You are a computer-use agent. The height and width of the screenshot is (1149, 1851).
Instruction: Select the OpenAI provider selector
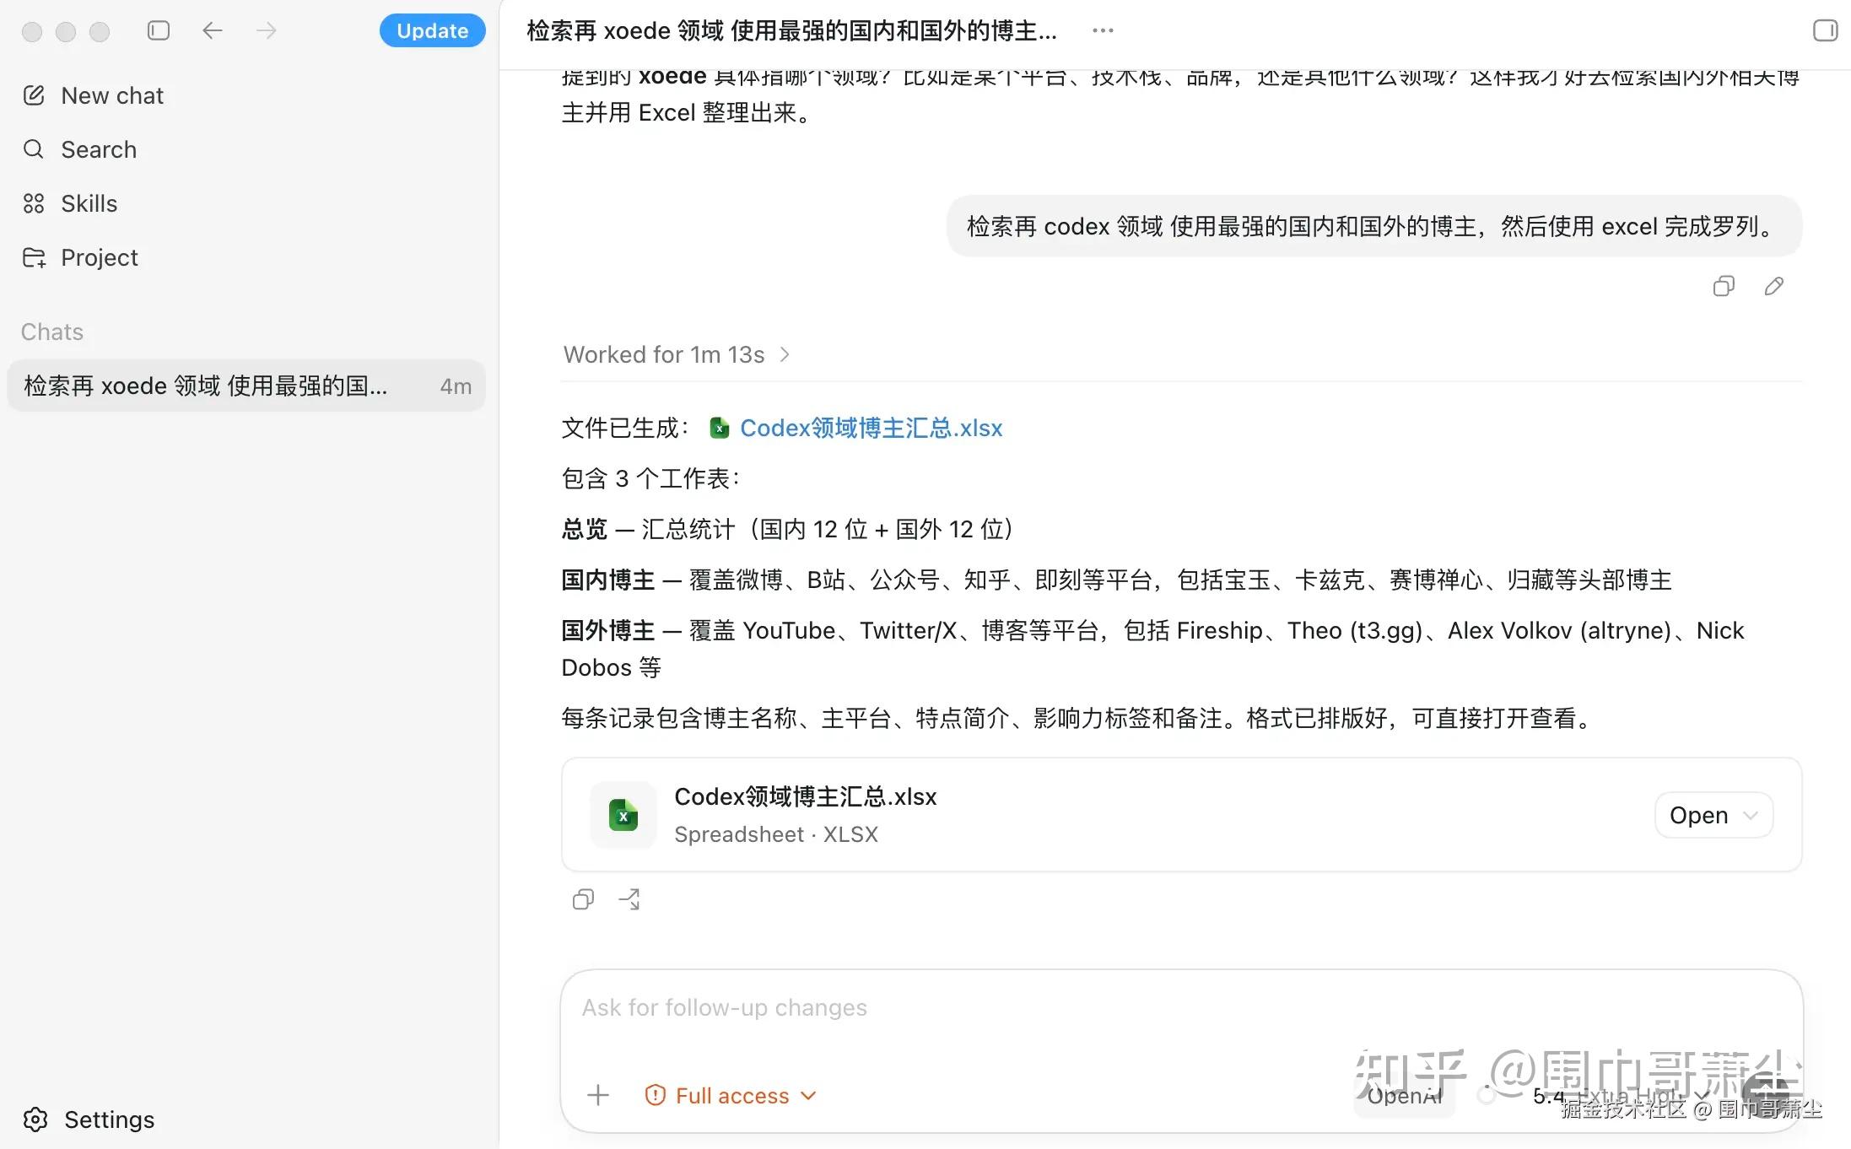tap(1405, 1096)
